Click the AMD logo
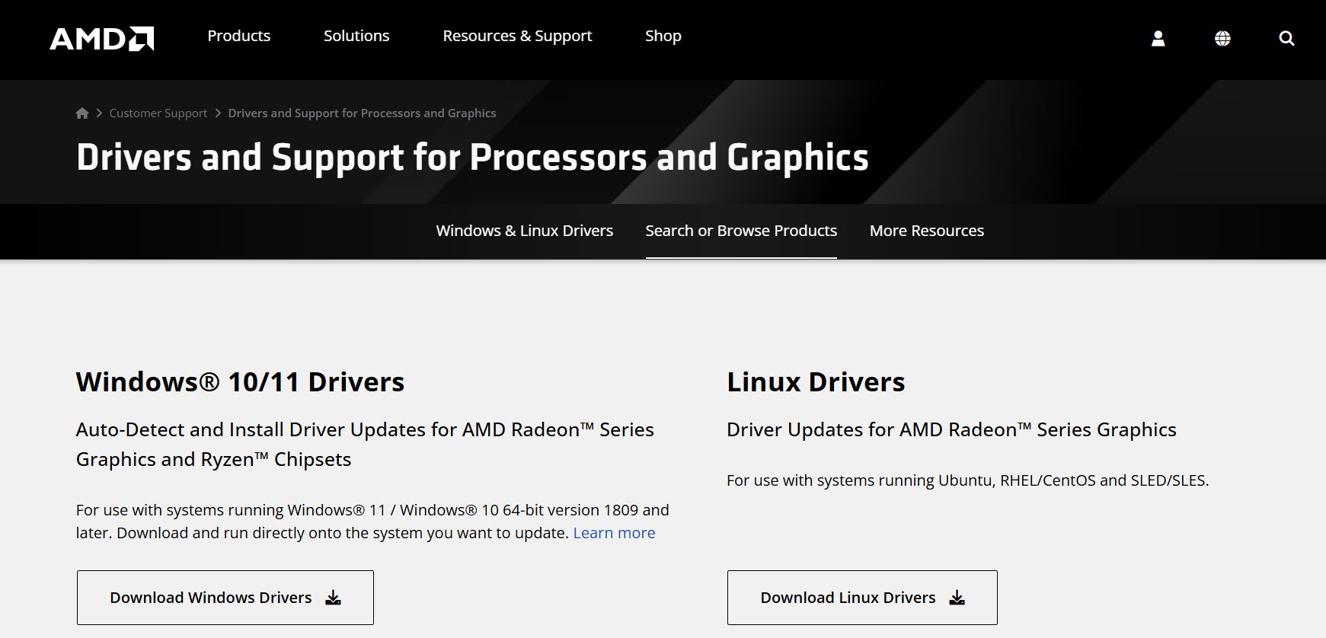The width and height of the screenshot is (1326, 638). point(101,38)
